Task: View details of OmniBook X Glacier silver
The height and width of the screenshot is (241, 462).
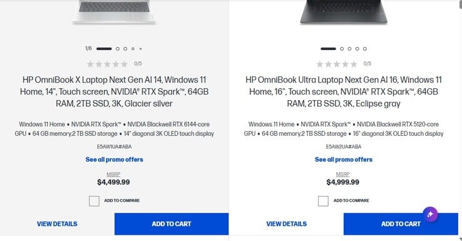Action: point(57,224)
